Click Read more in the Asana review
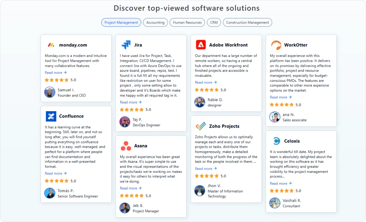 [131, 188]
